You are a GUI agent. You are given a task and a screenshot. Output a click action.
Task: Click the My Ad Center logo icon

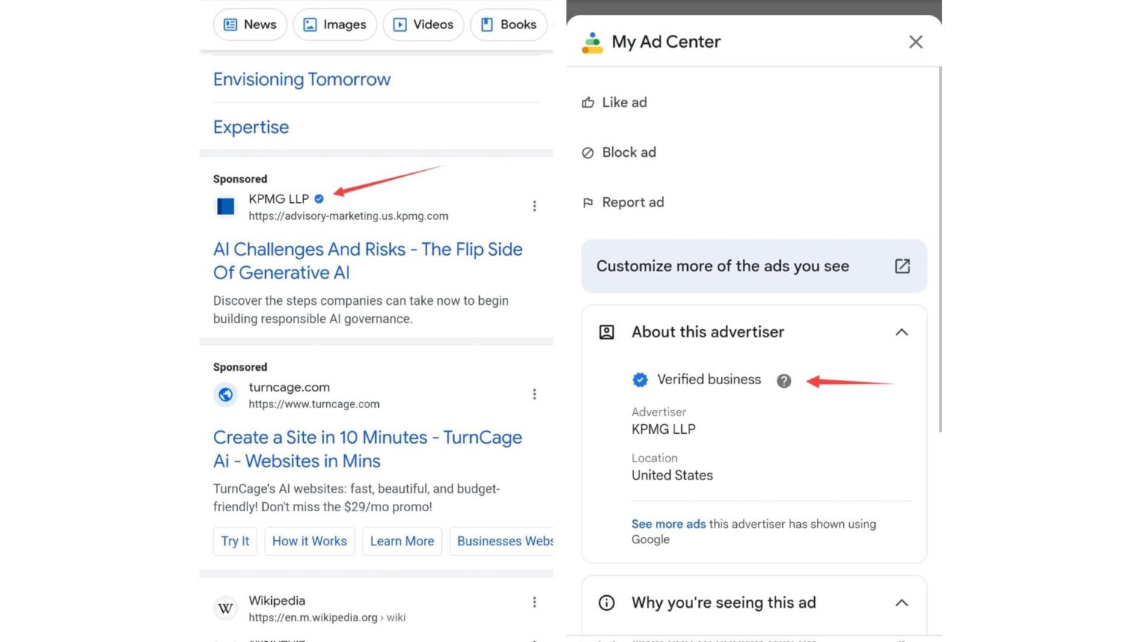[591, 42]
